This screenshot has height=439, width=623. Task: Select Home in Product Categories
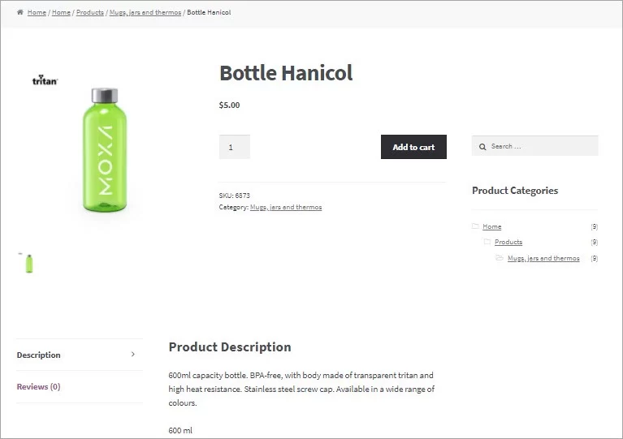point(492,226)
